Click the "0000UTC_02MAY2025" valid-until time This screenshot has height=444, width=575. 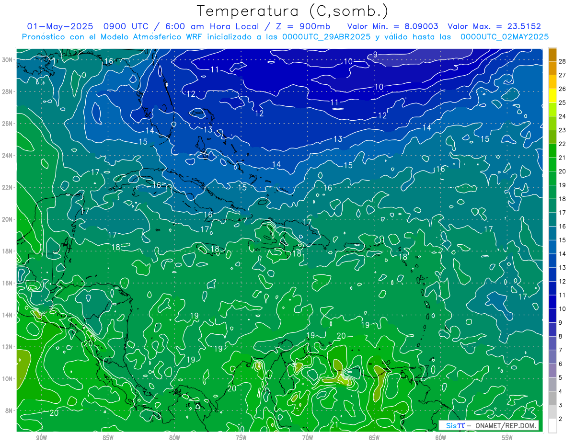coord(505,37)
